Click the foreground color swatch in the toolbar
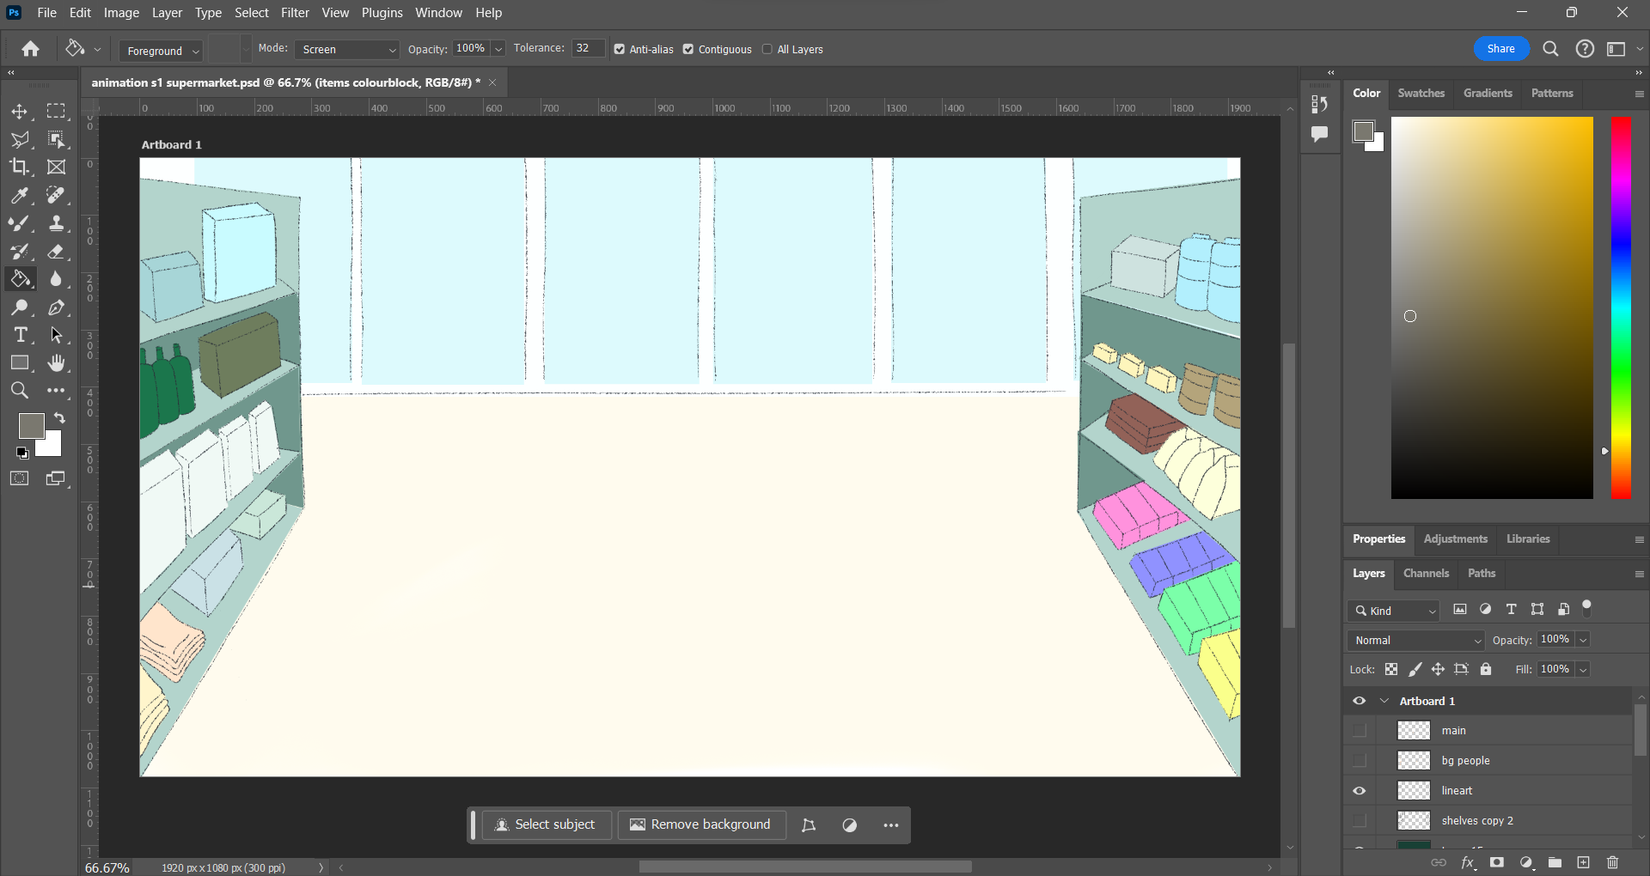 click(31, 425)
